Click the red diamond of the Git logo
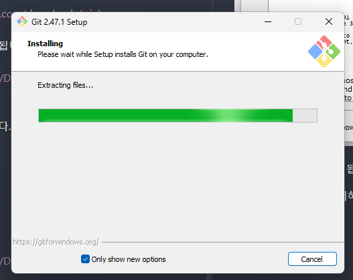 [325, 42]
